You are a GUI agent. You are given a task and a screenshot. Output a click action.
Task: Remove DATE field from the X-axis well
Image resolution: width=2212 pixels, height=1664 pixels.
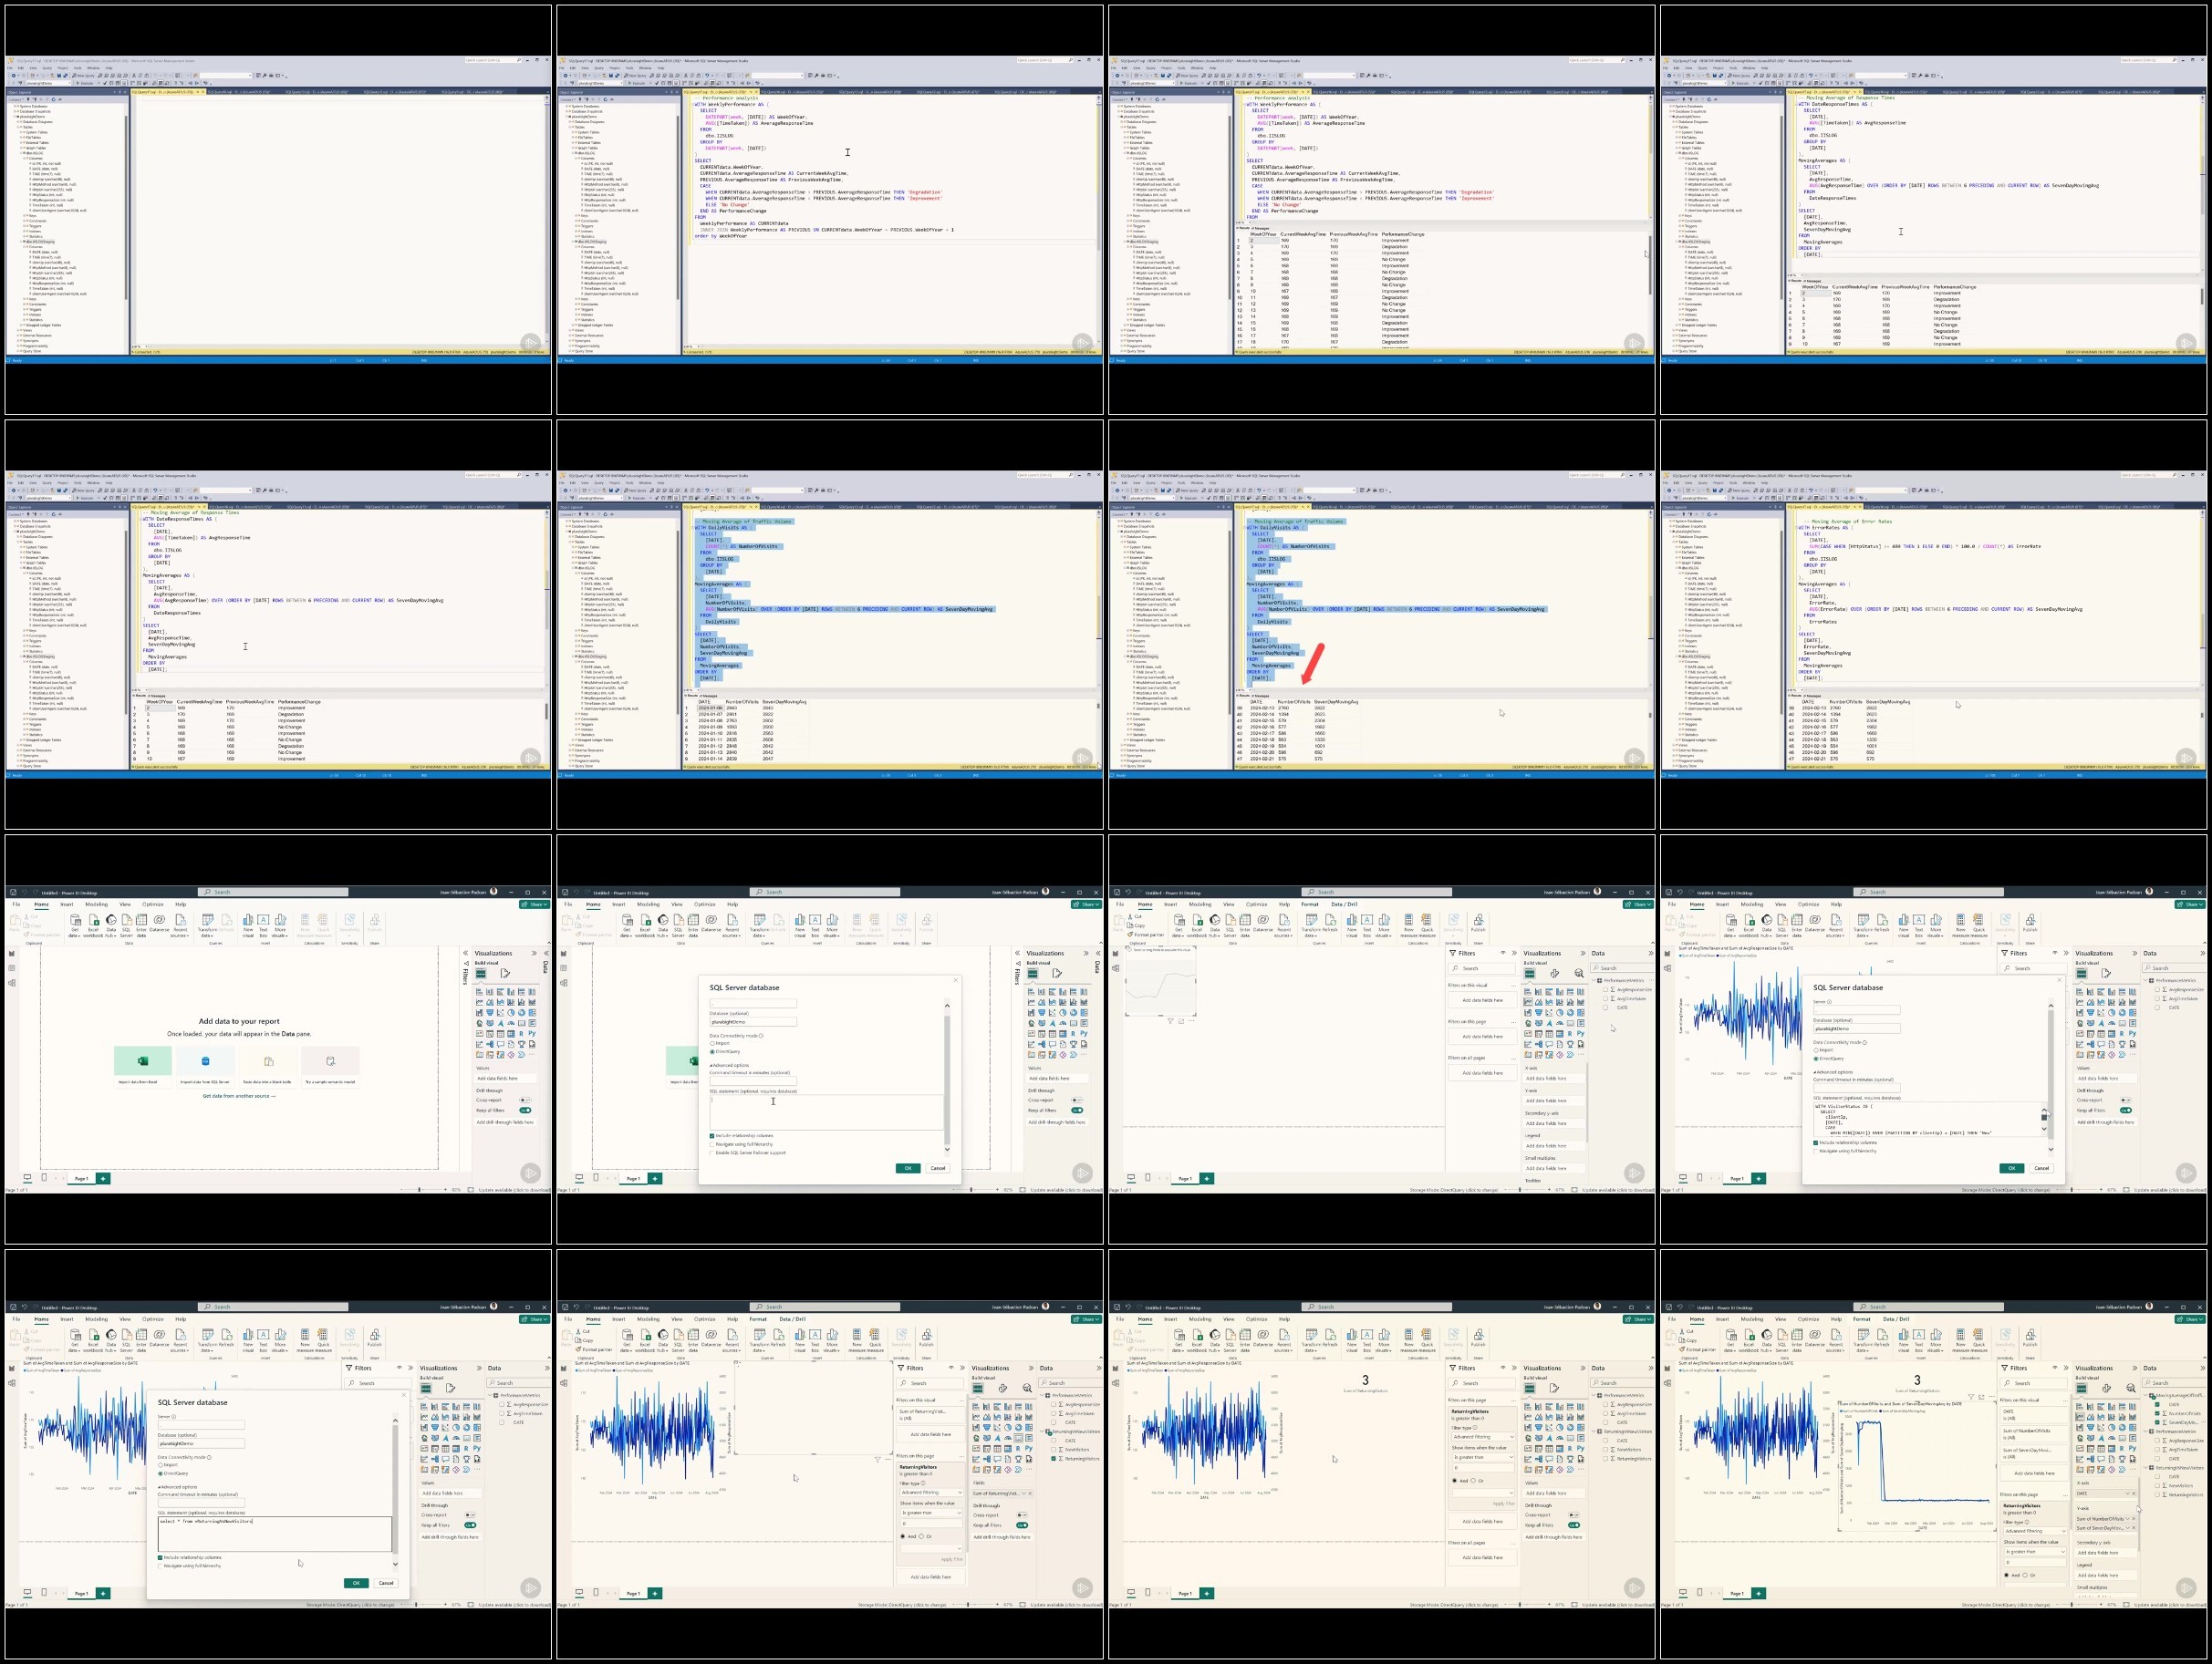click(x=2134, y=1494)
